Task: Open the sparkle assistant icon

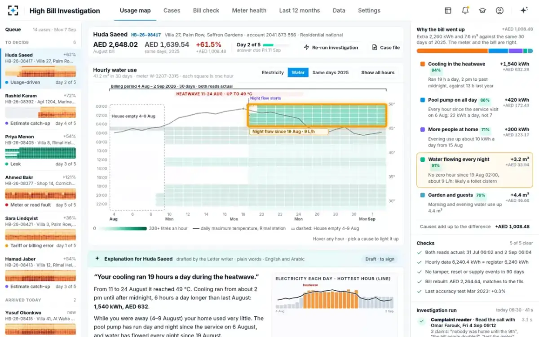Action: click(x=524, y=11)
